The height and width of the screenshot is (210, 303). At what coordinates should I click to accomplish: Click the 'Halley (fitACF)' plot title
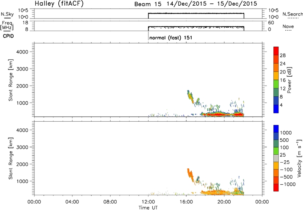[x=59, y=4]
